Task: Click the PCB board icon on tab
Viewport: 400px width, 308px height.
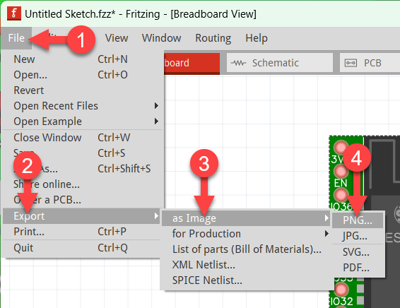Action: pyautogui.click(x=351, y=63)
